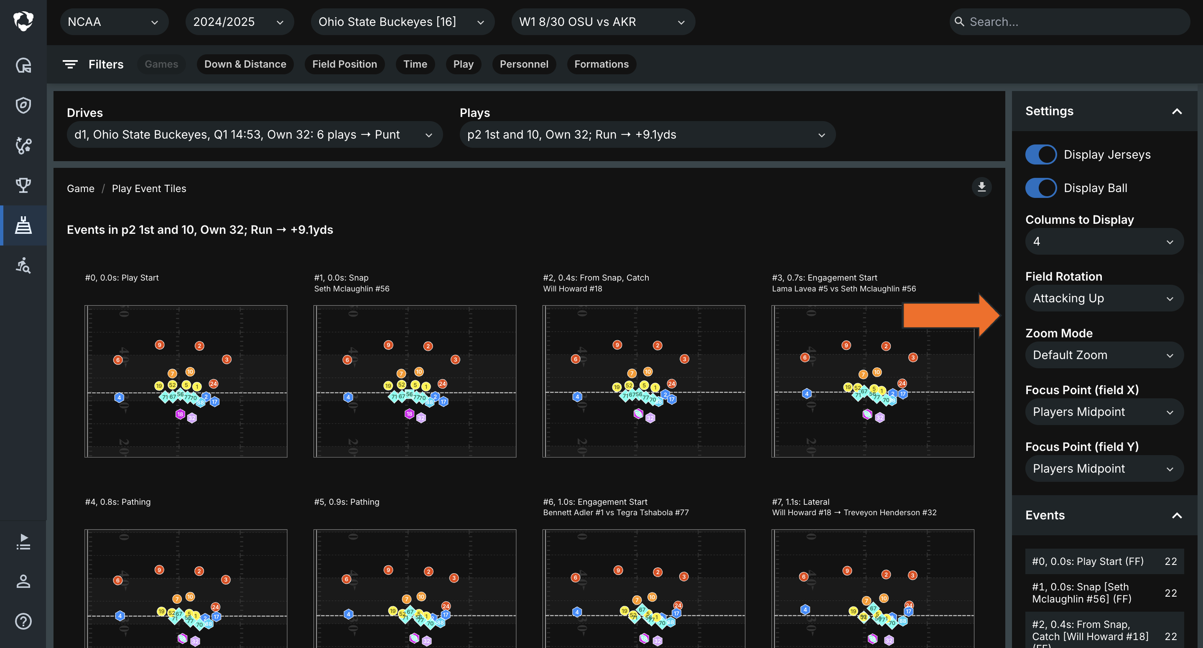Image resolution: width=1203 pixels, height=648 pixels.
Task: Select the Field Position filter
Action: point(345,64)
